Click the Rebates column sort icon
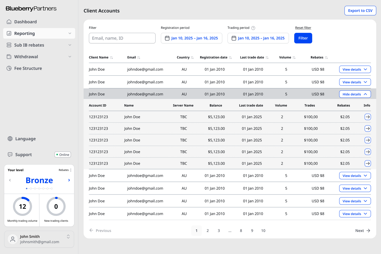Screen dimensions: 381x254 tap(326, 58)
